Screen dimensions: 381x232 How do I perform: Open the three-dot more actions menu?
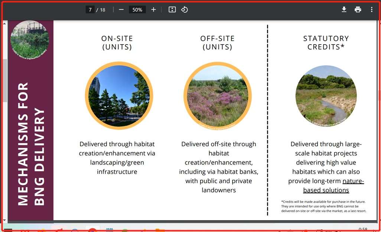[x=371, y=10]
